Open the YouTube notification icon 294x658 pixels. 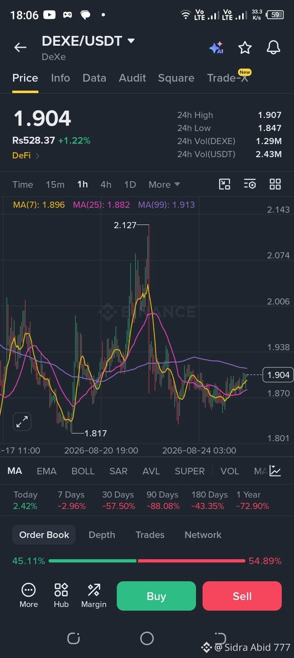[x=49, y=15]
